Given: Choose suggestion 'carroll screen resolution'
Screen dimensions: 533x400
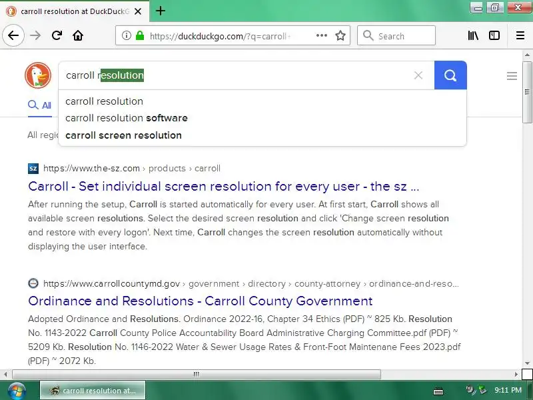Looking at the screenshot, I should [x=123, y=135].
